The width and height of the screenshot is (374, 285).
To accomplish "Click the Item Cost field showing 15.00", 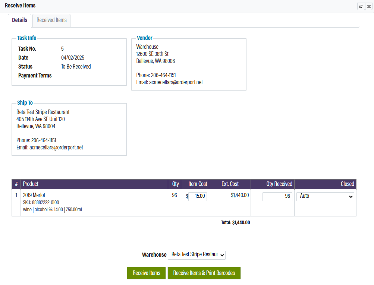I will pyautogui.click(x=197, y=196).
